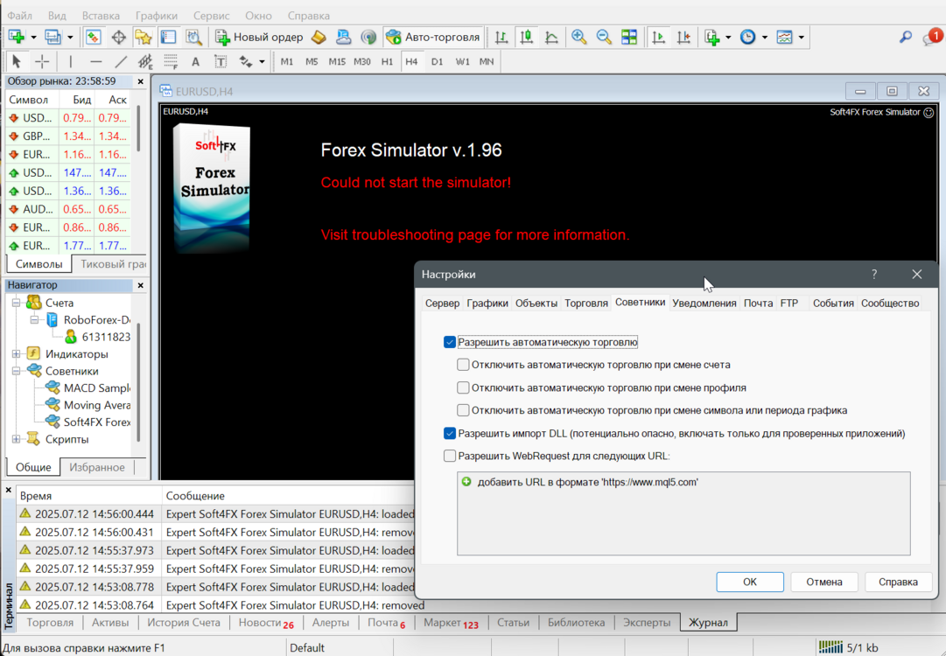946x656 pixels.
Task: Select the trendline drawing tool
Action: pos(121,61)
